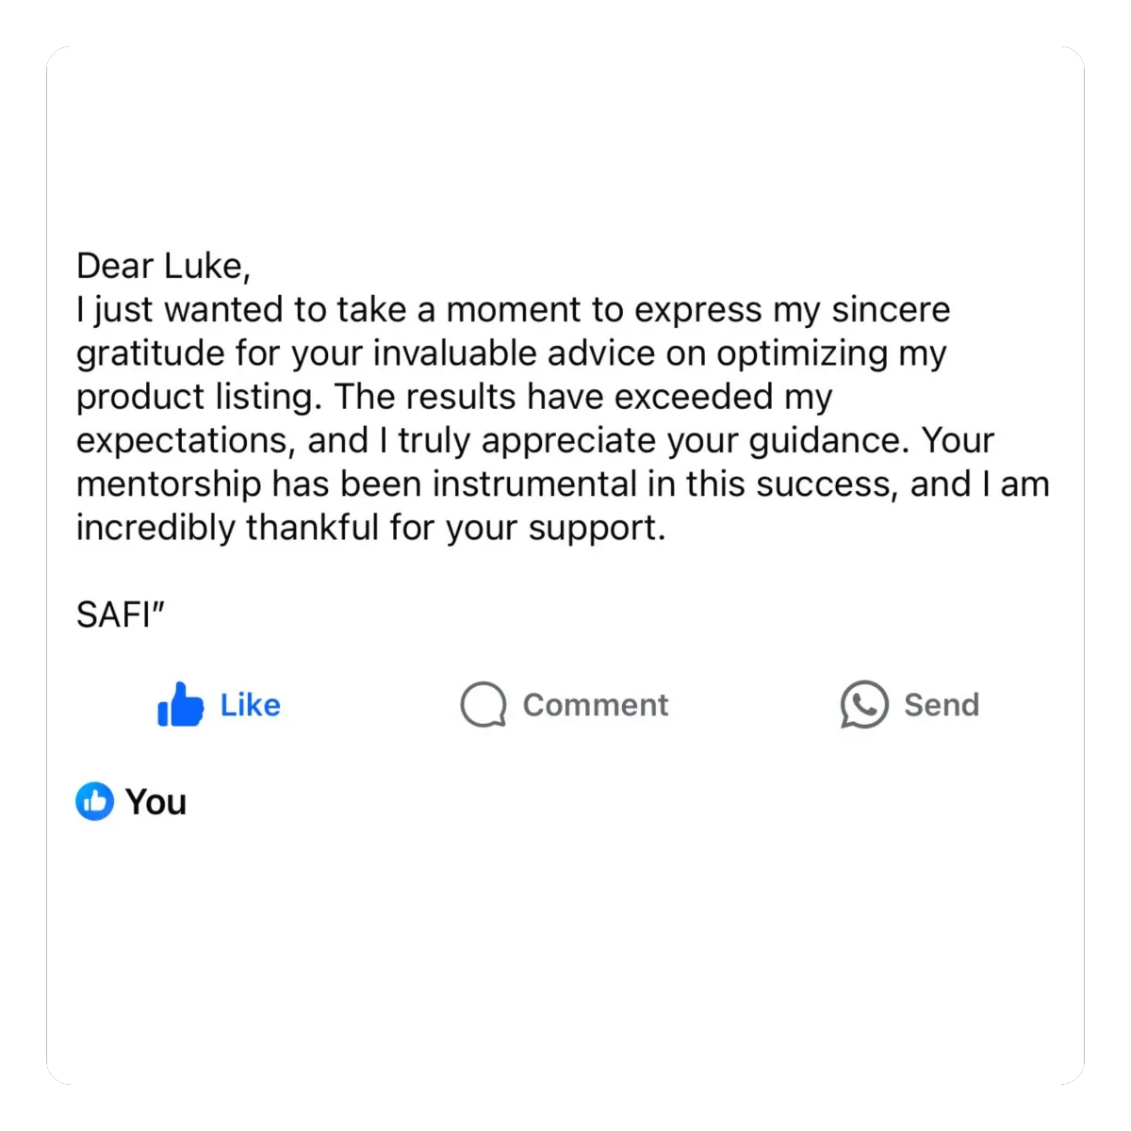Click the "Dear Luke," greeting line
This screenshot has width=1131, height=1131.
164,267
